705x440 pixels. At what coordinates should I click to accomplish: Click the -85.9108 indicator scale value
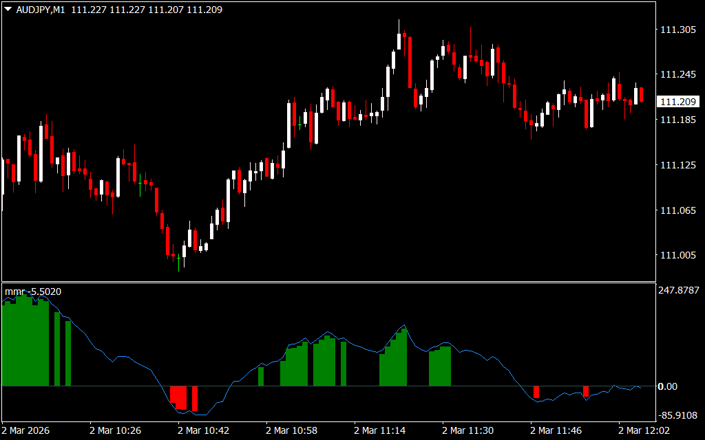677,415
